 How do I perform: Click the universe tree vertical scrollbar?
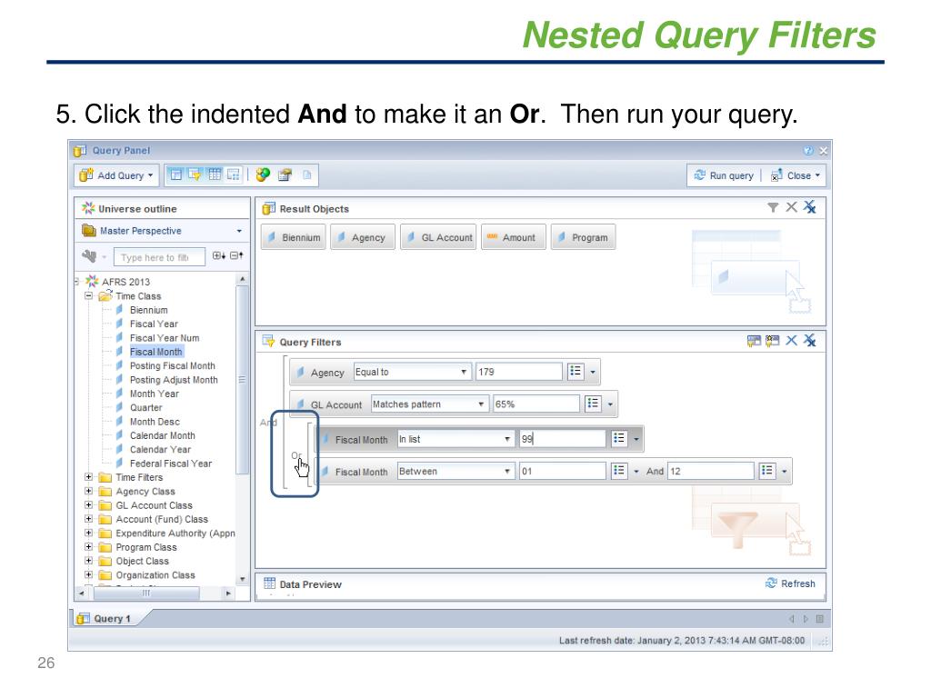[x=242, y=380]
